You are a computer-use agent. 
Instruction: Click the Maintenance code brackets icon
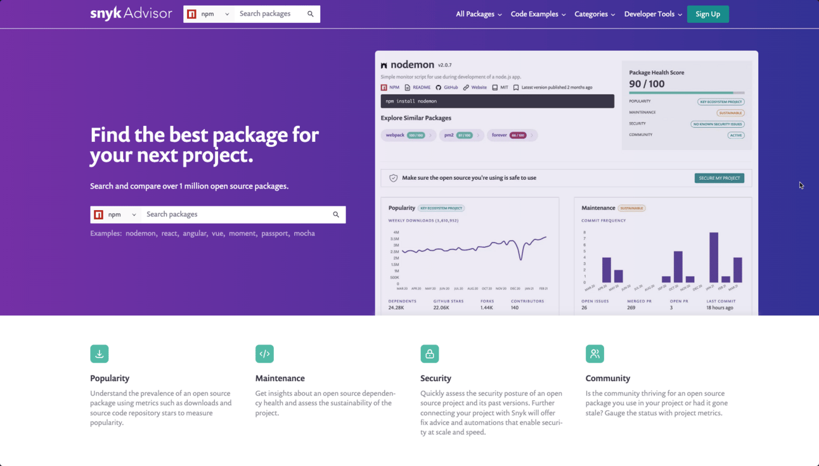264,354
